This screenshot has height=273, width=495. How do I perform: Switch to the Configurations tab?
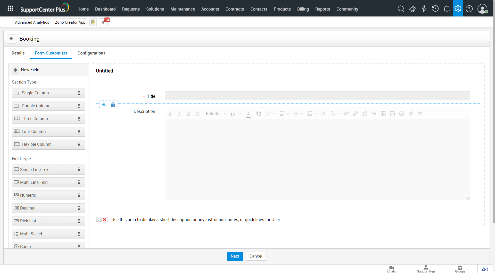91,53
